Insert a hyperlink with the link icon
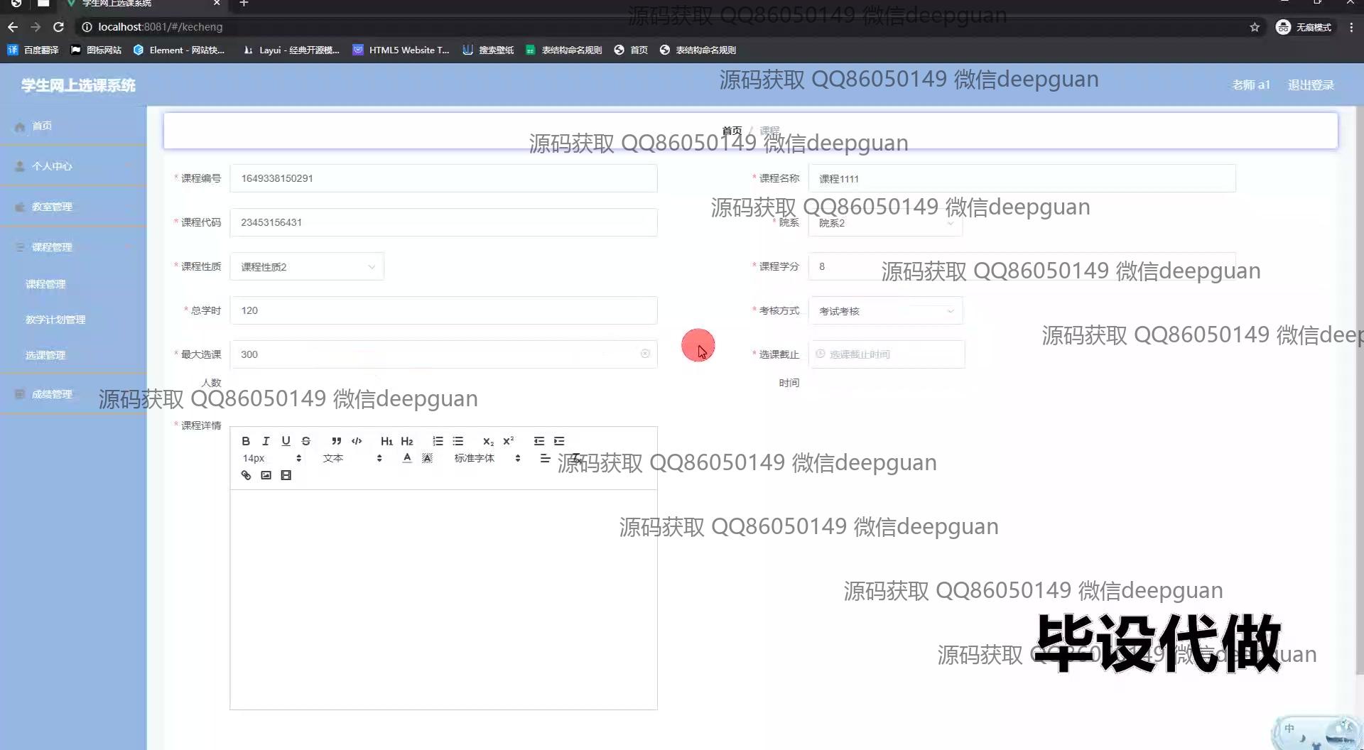The height and width of the screenshot is (750, 1364). (246, 475)
